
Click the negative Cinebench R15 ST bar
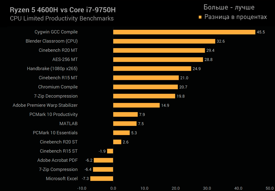[x=110, y=151]
